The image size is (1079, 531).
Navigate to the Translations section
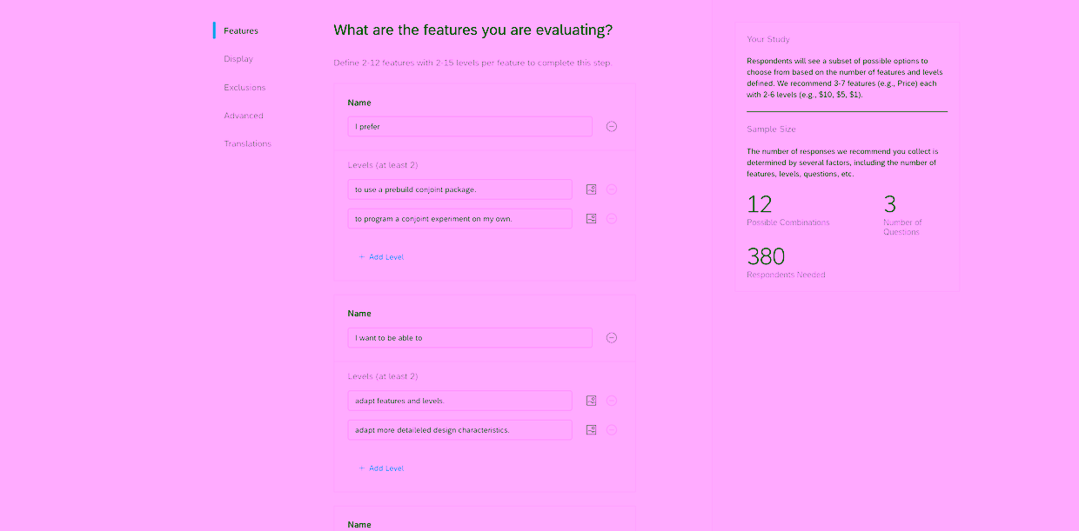pyautogui.click(x=247, y=144)
